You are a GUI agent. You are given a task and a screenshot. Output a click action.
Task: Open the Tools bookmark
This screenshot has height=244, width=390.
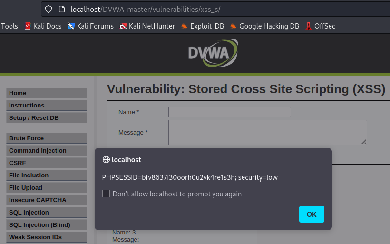[x=10, y=26]
